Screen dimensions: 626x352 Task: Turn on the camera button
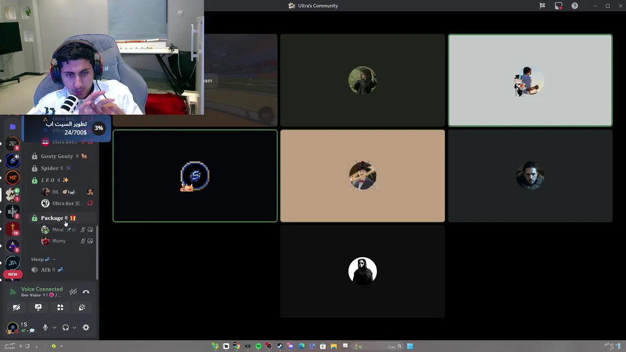16,308
